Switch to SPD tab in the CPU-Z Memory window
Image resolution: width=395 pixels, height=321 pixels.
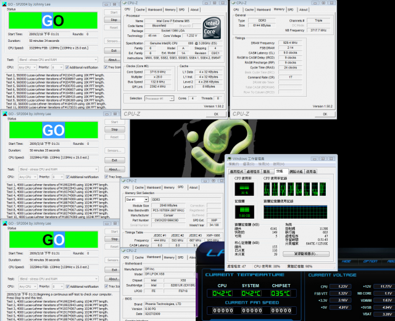tap(291, 10)
